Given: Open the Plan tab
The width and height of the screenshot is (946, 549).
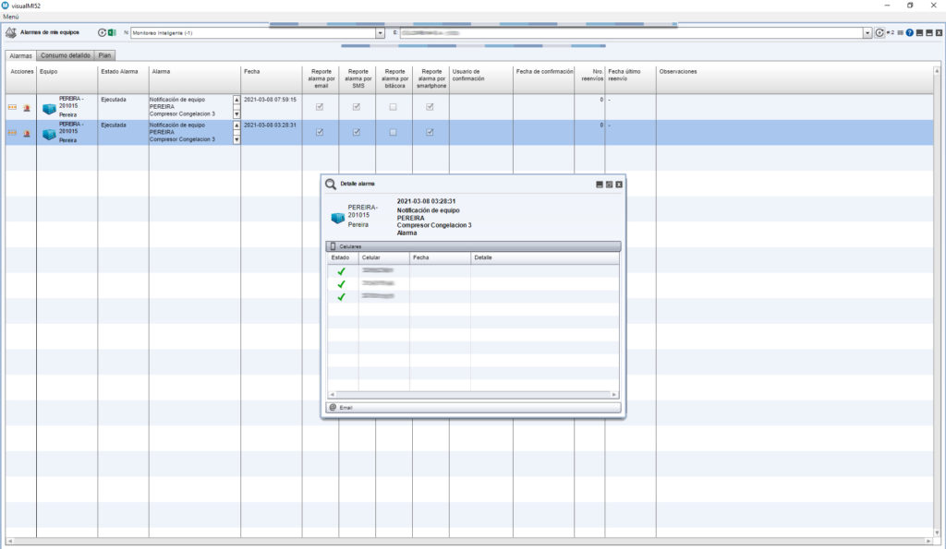Looking at the screenshot, I should [105, 55].
